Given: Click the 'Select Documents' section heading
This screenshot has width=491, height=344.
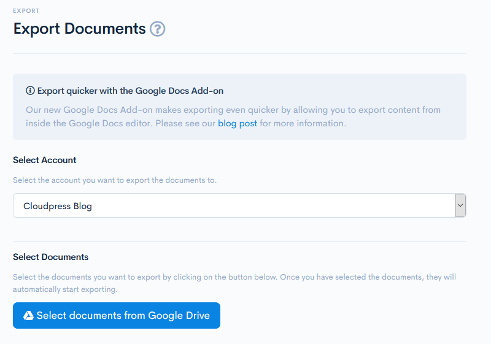Looking at the screenshot, I should [51, 257].
